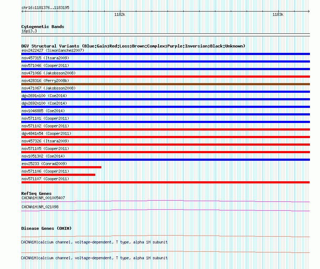Open the esv25233 (Conrad2009) variant label
This screenshot has width=320, height=269.
[44, 164]
